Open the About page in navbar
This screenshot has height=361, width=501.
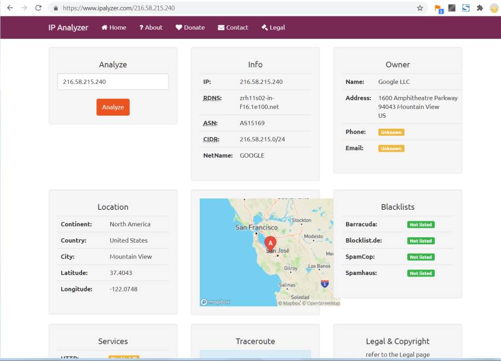point(151,27)
